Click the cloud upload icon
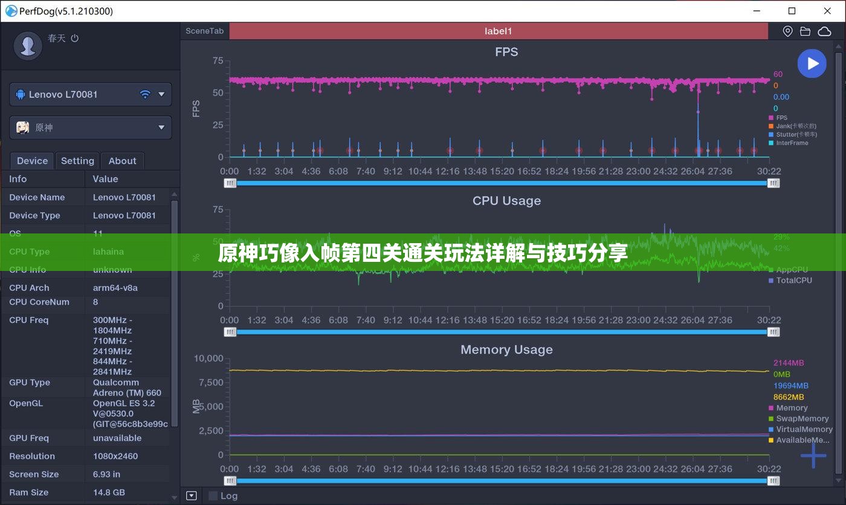This screenshot has width=846, height=505. click(x=824, y=31)
